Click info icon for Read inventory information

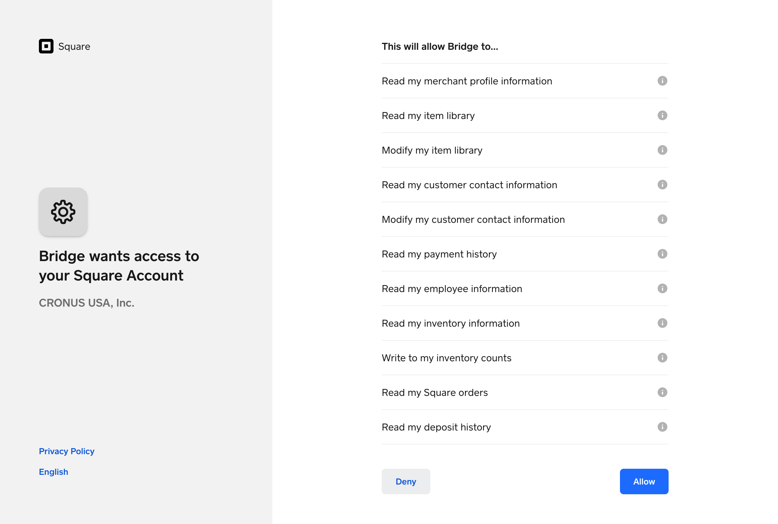click(662, 323)
